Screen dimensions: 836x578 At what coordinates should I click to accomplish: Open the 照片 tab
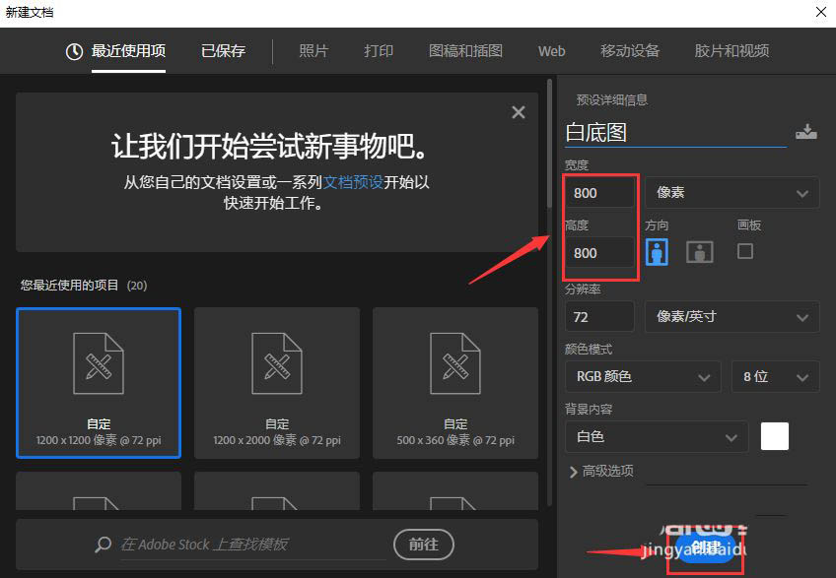pos(313,51)
